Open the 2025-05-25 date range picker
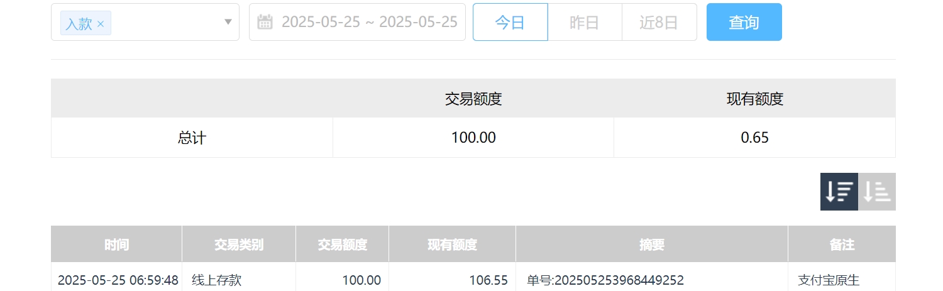 [x=369, y=22]
